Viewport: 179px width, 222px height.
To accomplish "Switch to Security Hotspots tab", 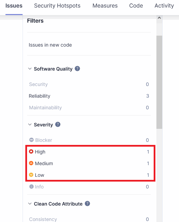I will [57, 6].
